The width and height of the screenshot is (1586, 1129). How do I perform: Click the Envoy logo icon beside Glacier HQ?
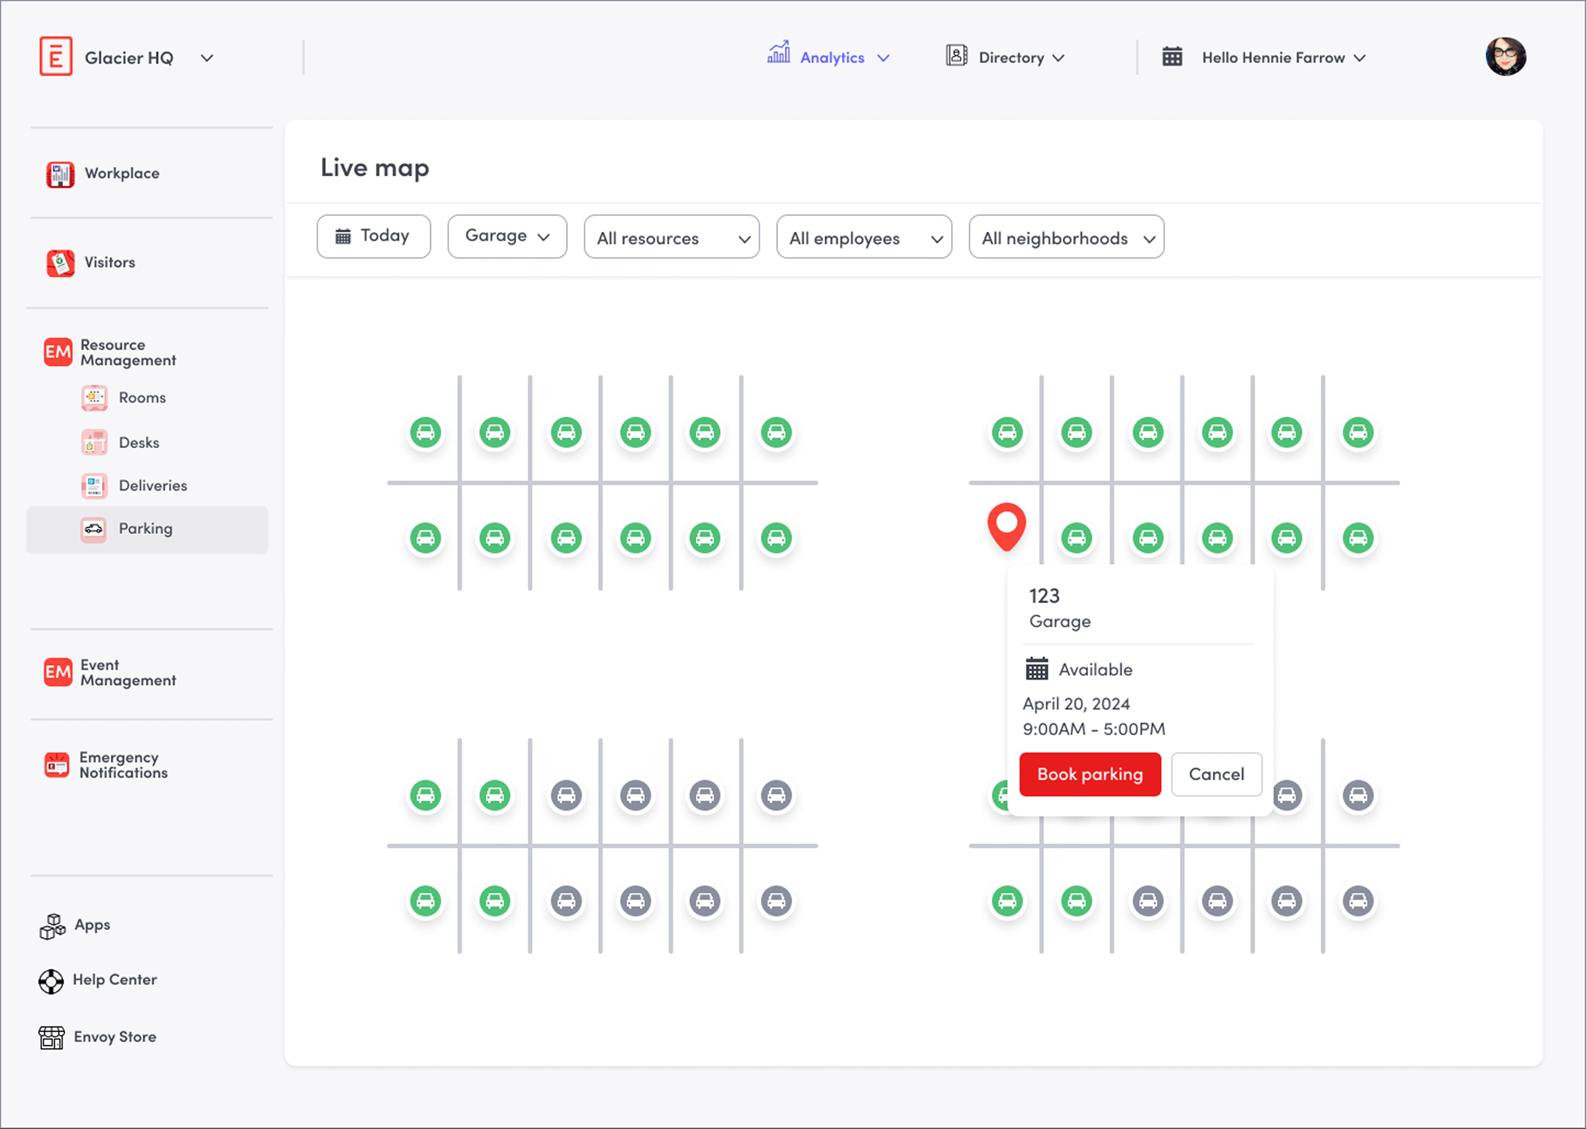pos(56,56)
